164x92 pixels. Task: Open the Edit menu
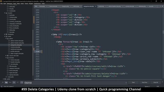[x=5, y=4]
